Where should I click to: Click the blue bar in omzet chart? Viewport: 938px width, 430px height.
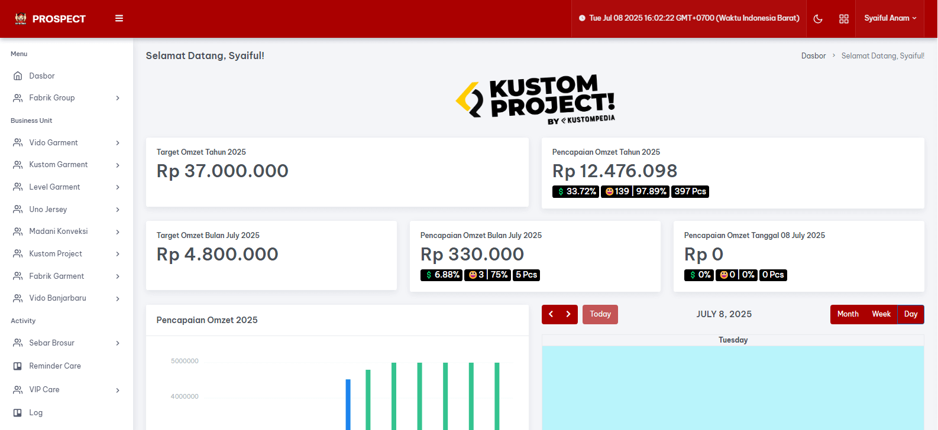(348, 405)
